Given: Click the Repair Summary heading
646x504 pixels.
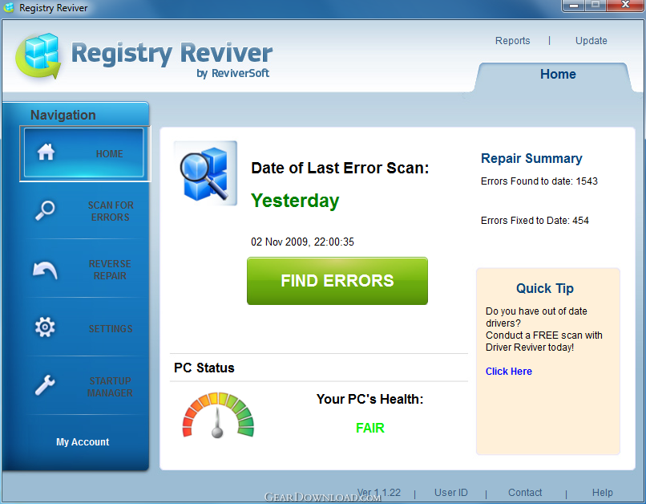Looking at the screenshot, I should 531,158.
